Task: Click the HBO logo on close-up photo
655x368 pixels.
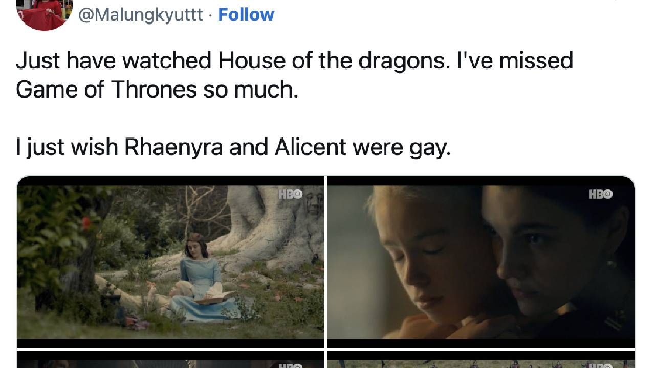Action: pos(601,194)
